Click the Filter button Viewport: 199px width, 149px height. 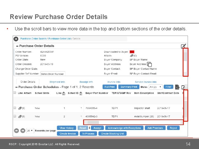tap(168, 87)
